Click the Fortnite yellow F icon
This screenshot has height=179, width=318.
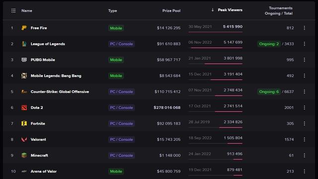[24, 123]
